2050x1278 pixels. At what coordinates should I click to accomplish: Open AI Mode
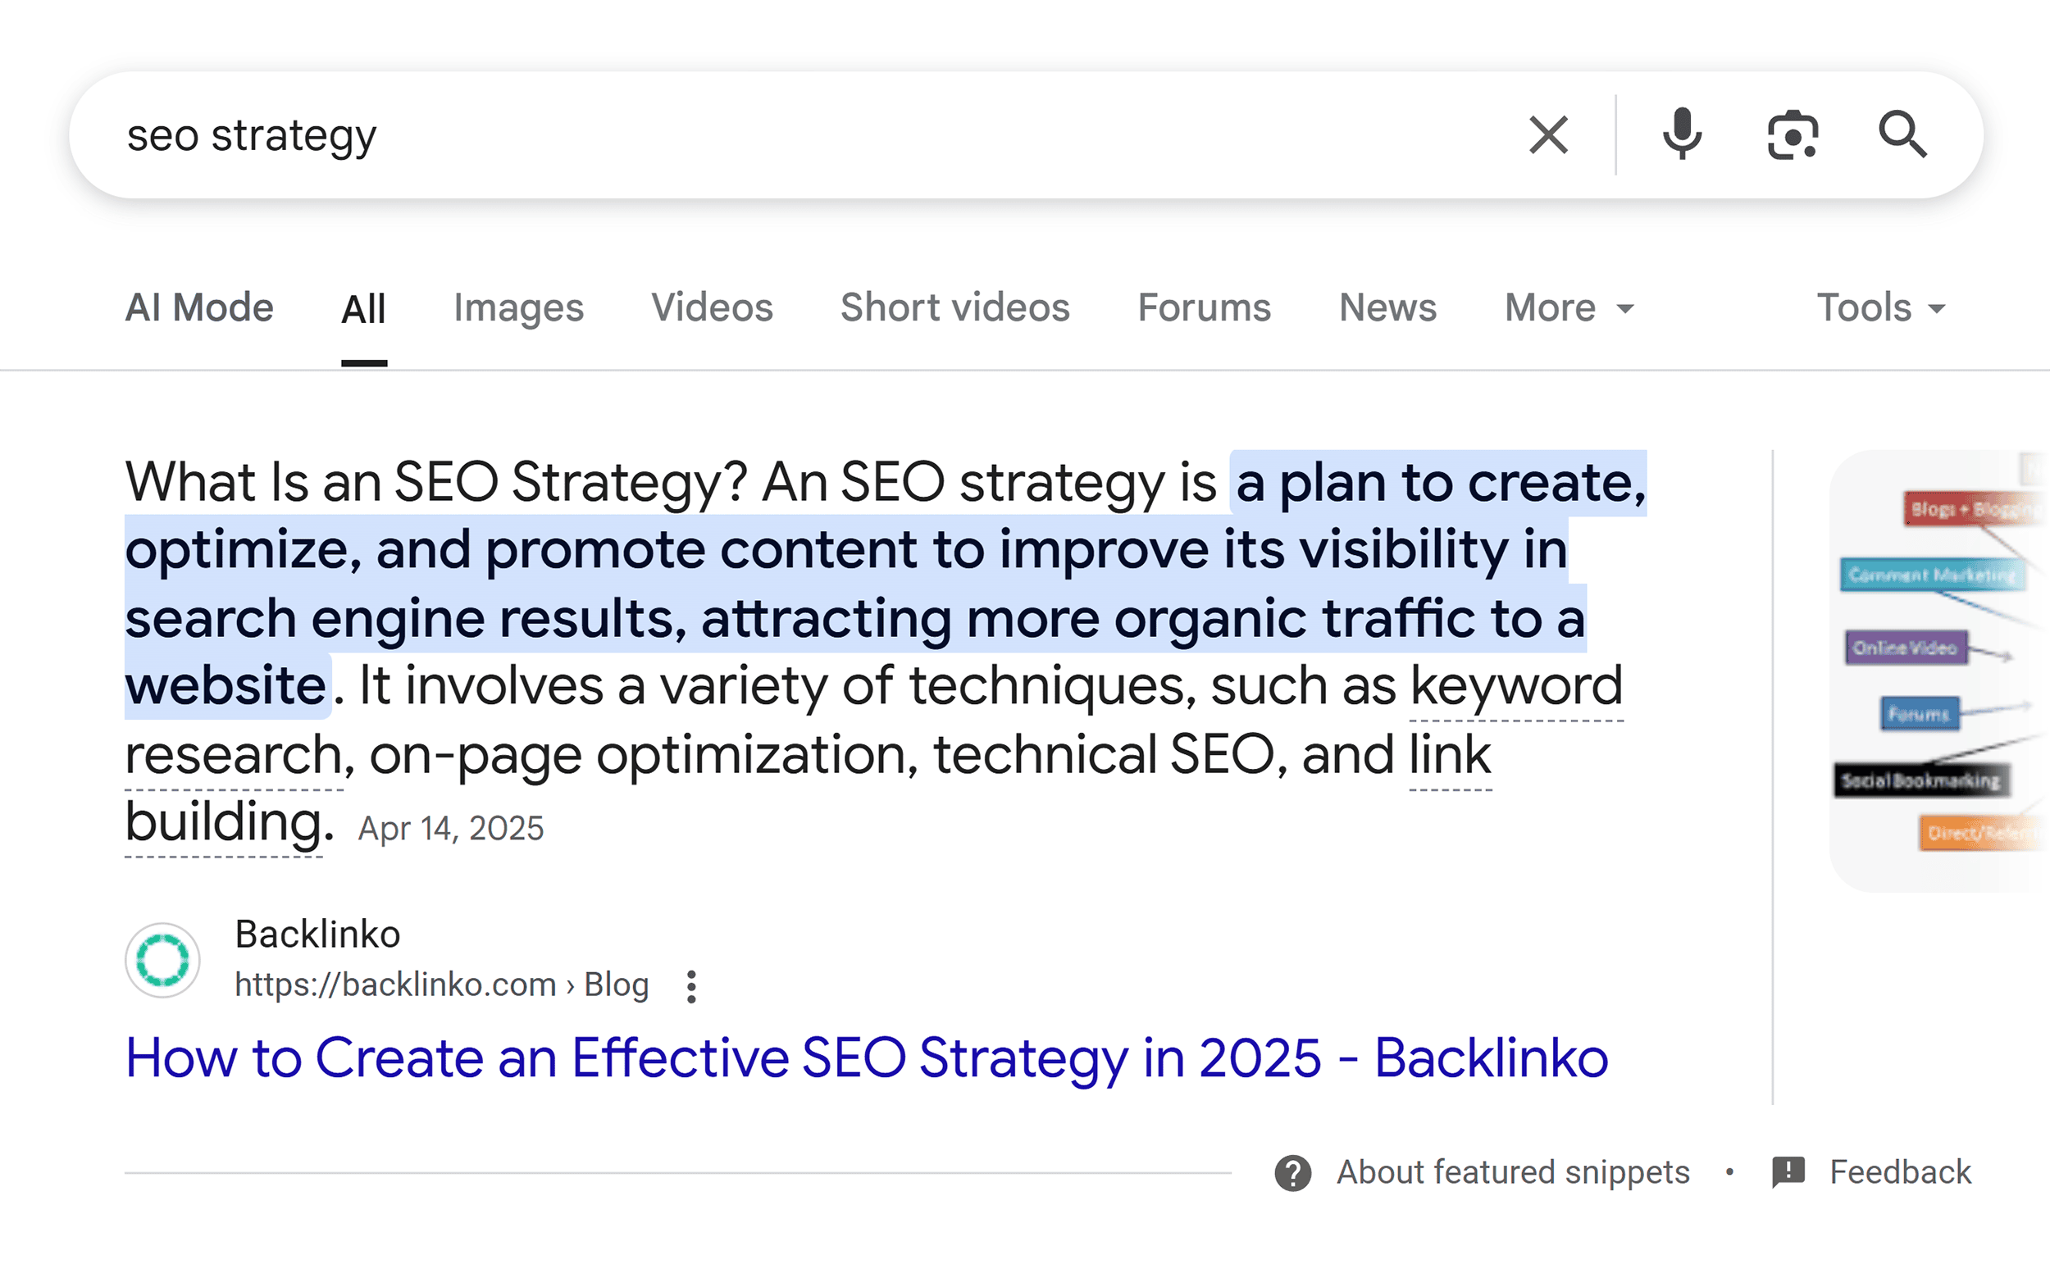click(x=198, y=307)
